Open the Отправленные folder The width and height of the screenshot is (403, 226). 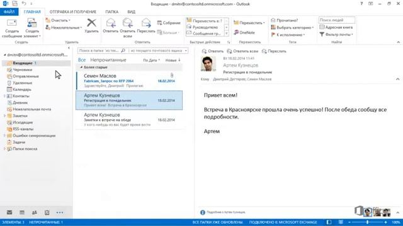[25, 77]
